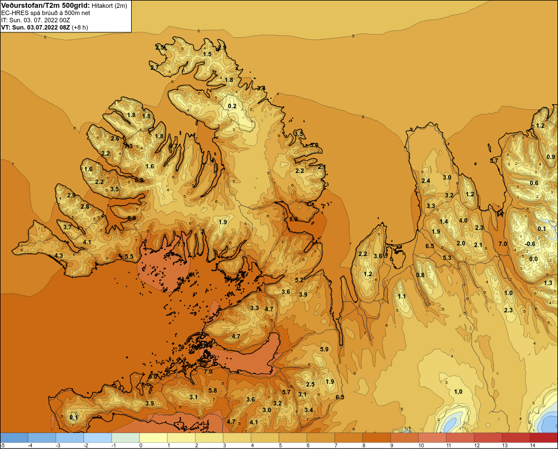
Task: Click the '1.4' temperature value
Action: coord(444,221)
